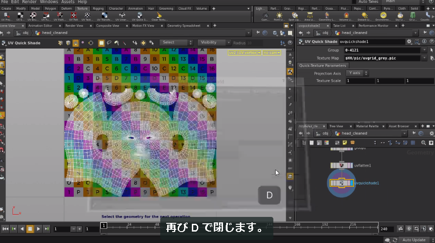
Task: Add a Geometry Light from shelf
Action: 327,16
